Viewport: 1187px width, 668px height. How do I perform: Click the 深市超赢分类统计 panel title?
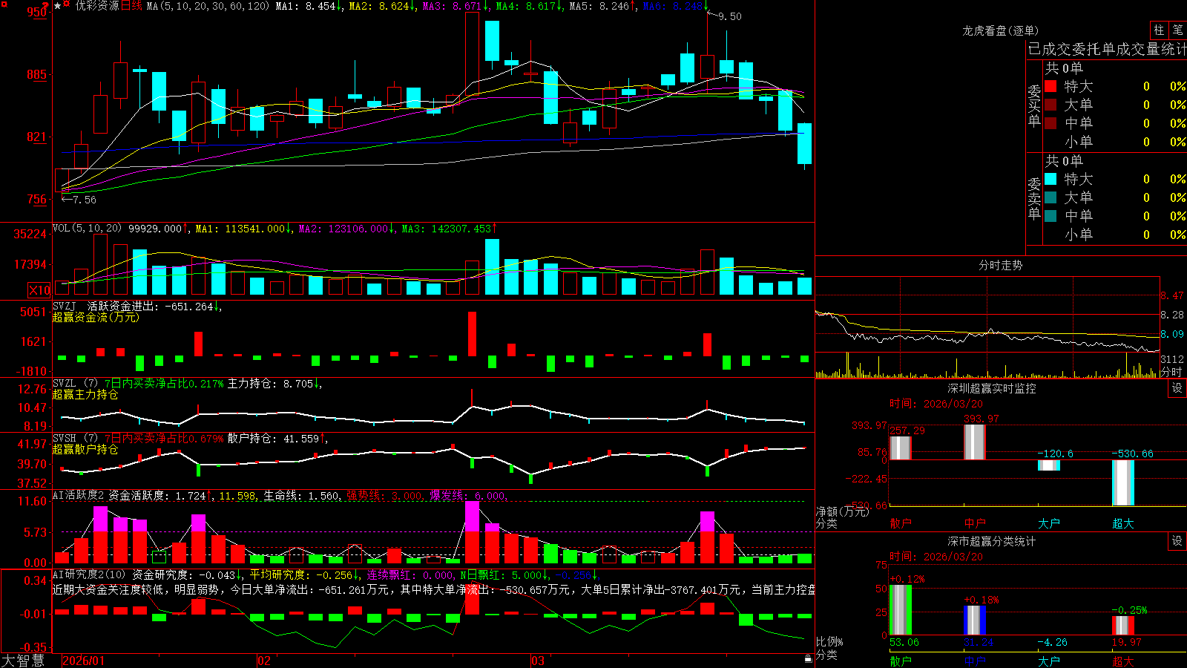(x=992, y=541)
